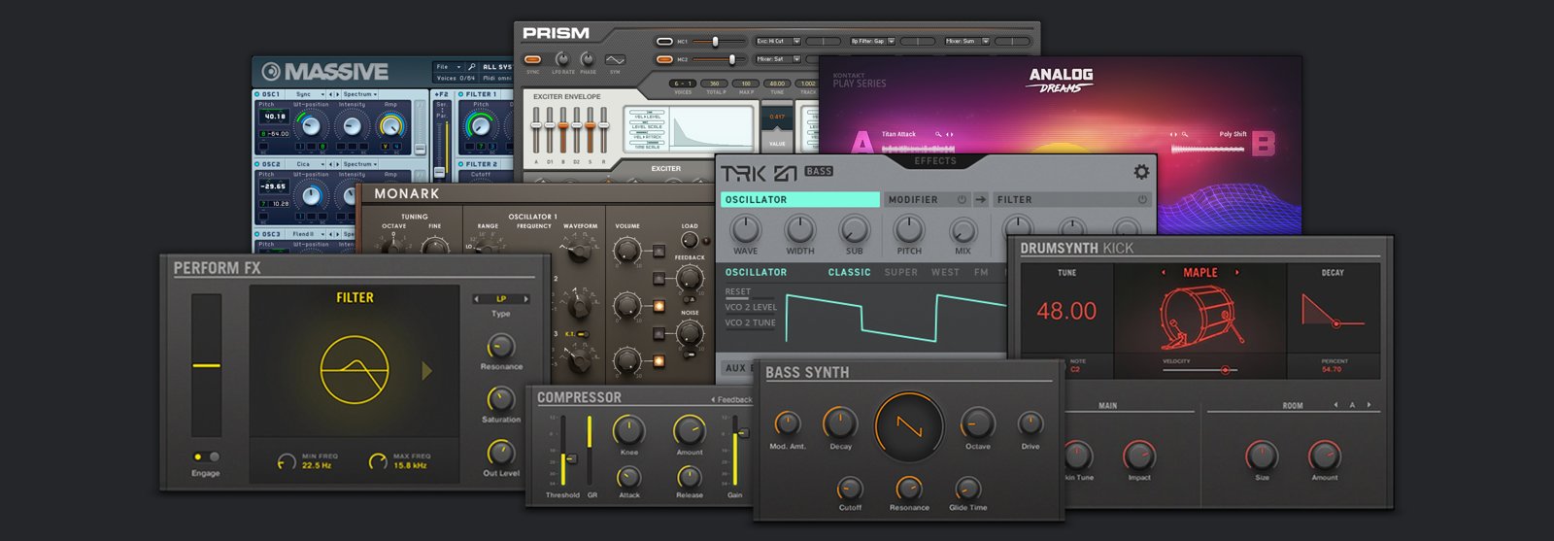Click the Compressor Threshold slider
This screenshot has width=1554, height=541.
(571, 457)
